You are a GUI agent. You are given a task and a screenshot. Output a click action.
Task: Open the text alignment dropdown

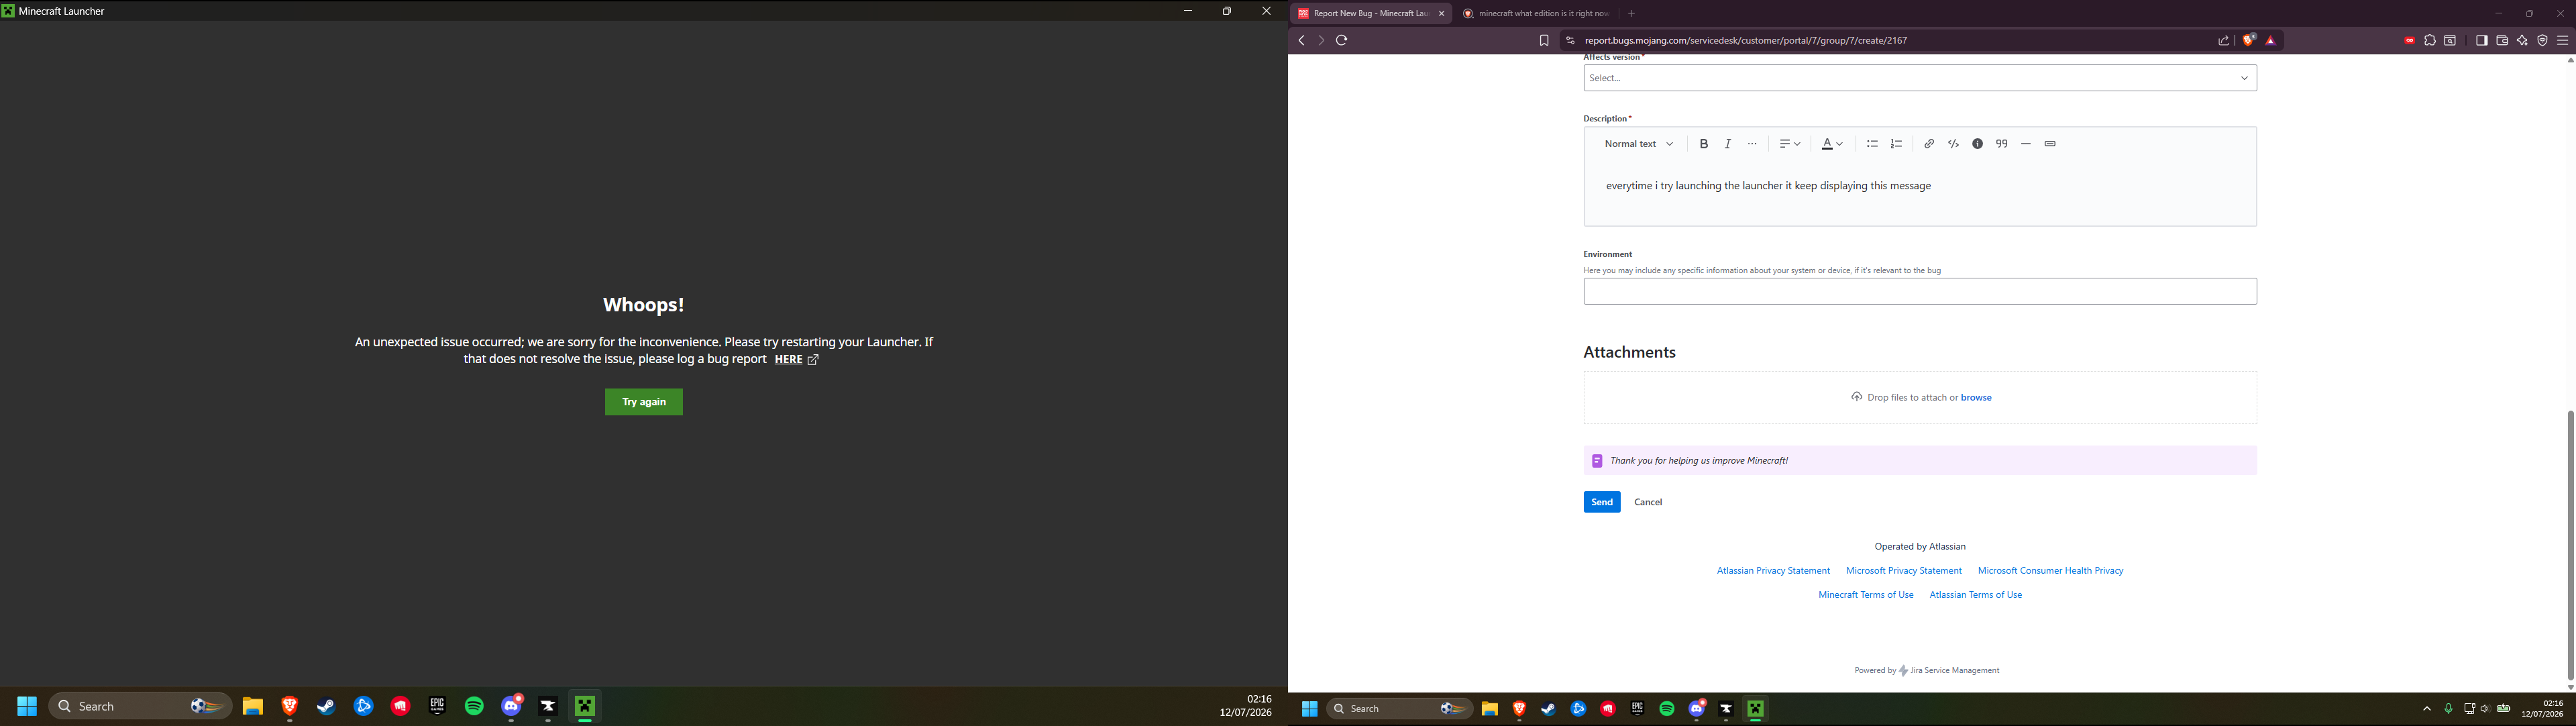[1789, 144]
